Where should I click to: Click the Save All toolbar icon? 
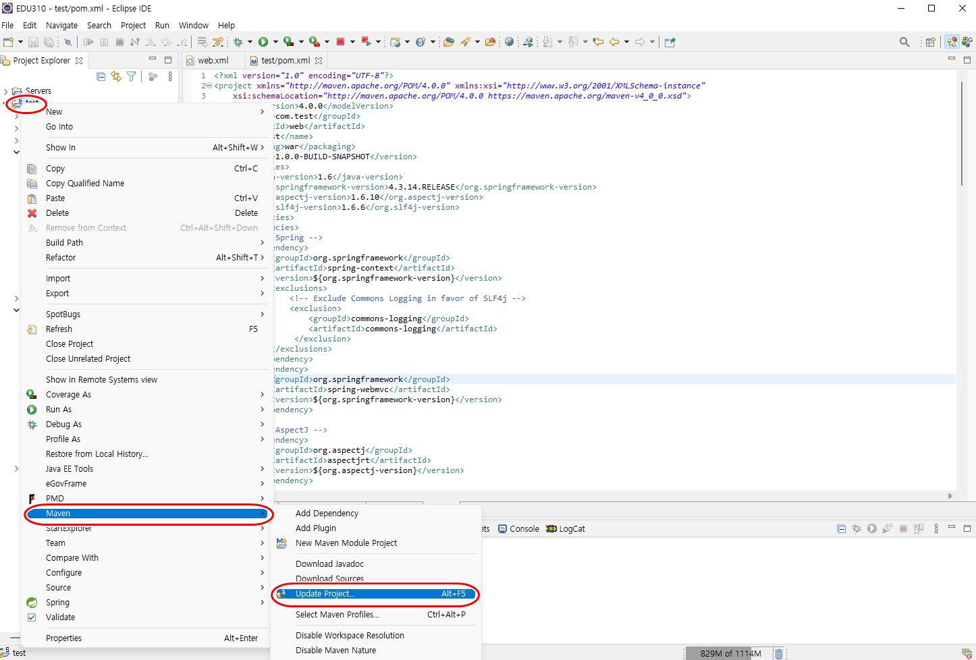point(49,42)
